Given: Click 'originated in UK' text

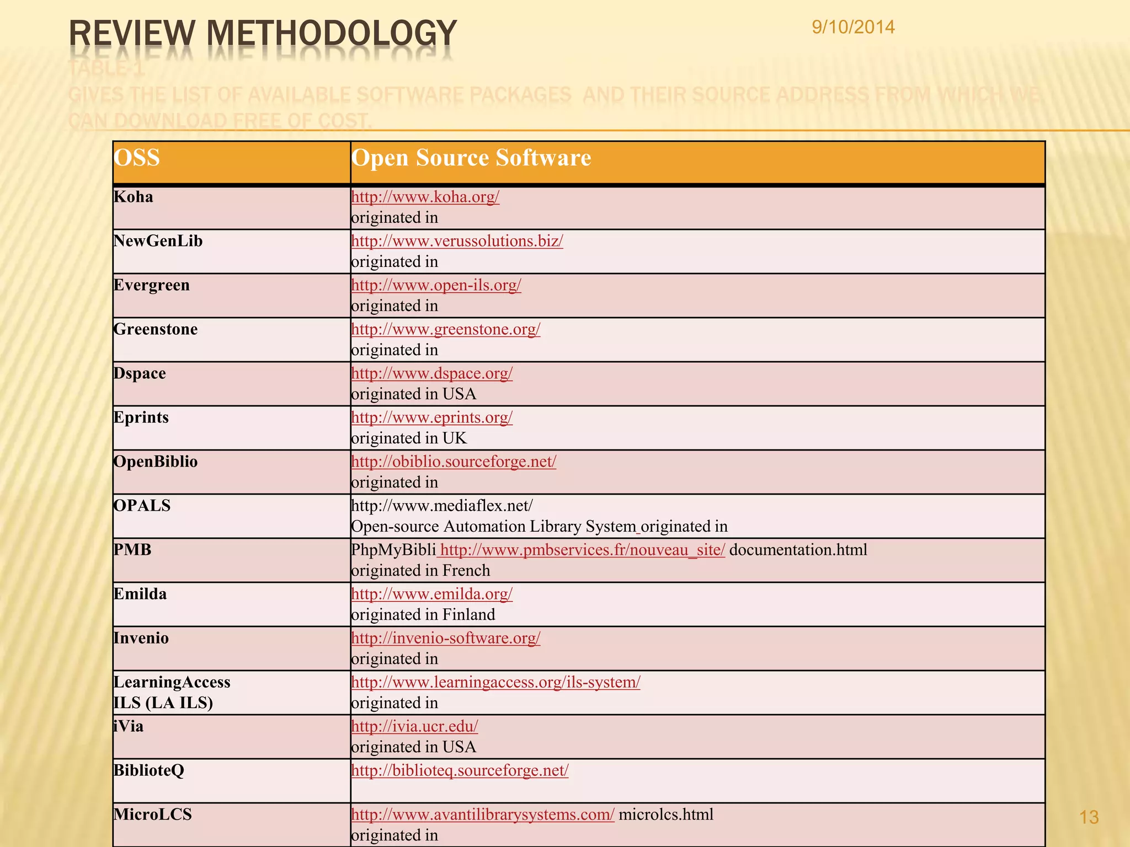Looking at the screenshot, I should pos(409,438).
